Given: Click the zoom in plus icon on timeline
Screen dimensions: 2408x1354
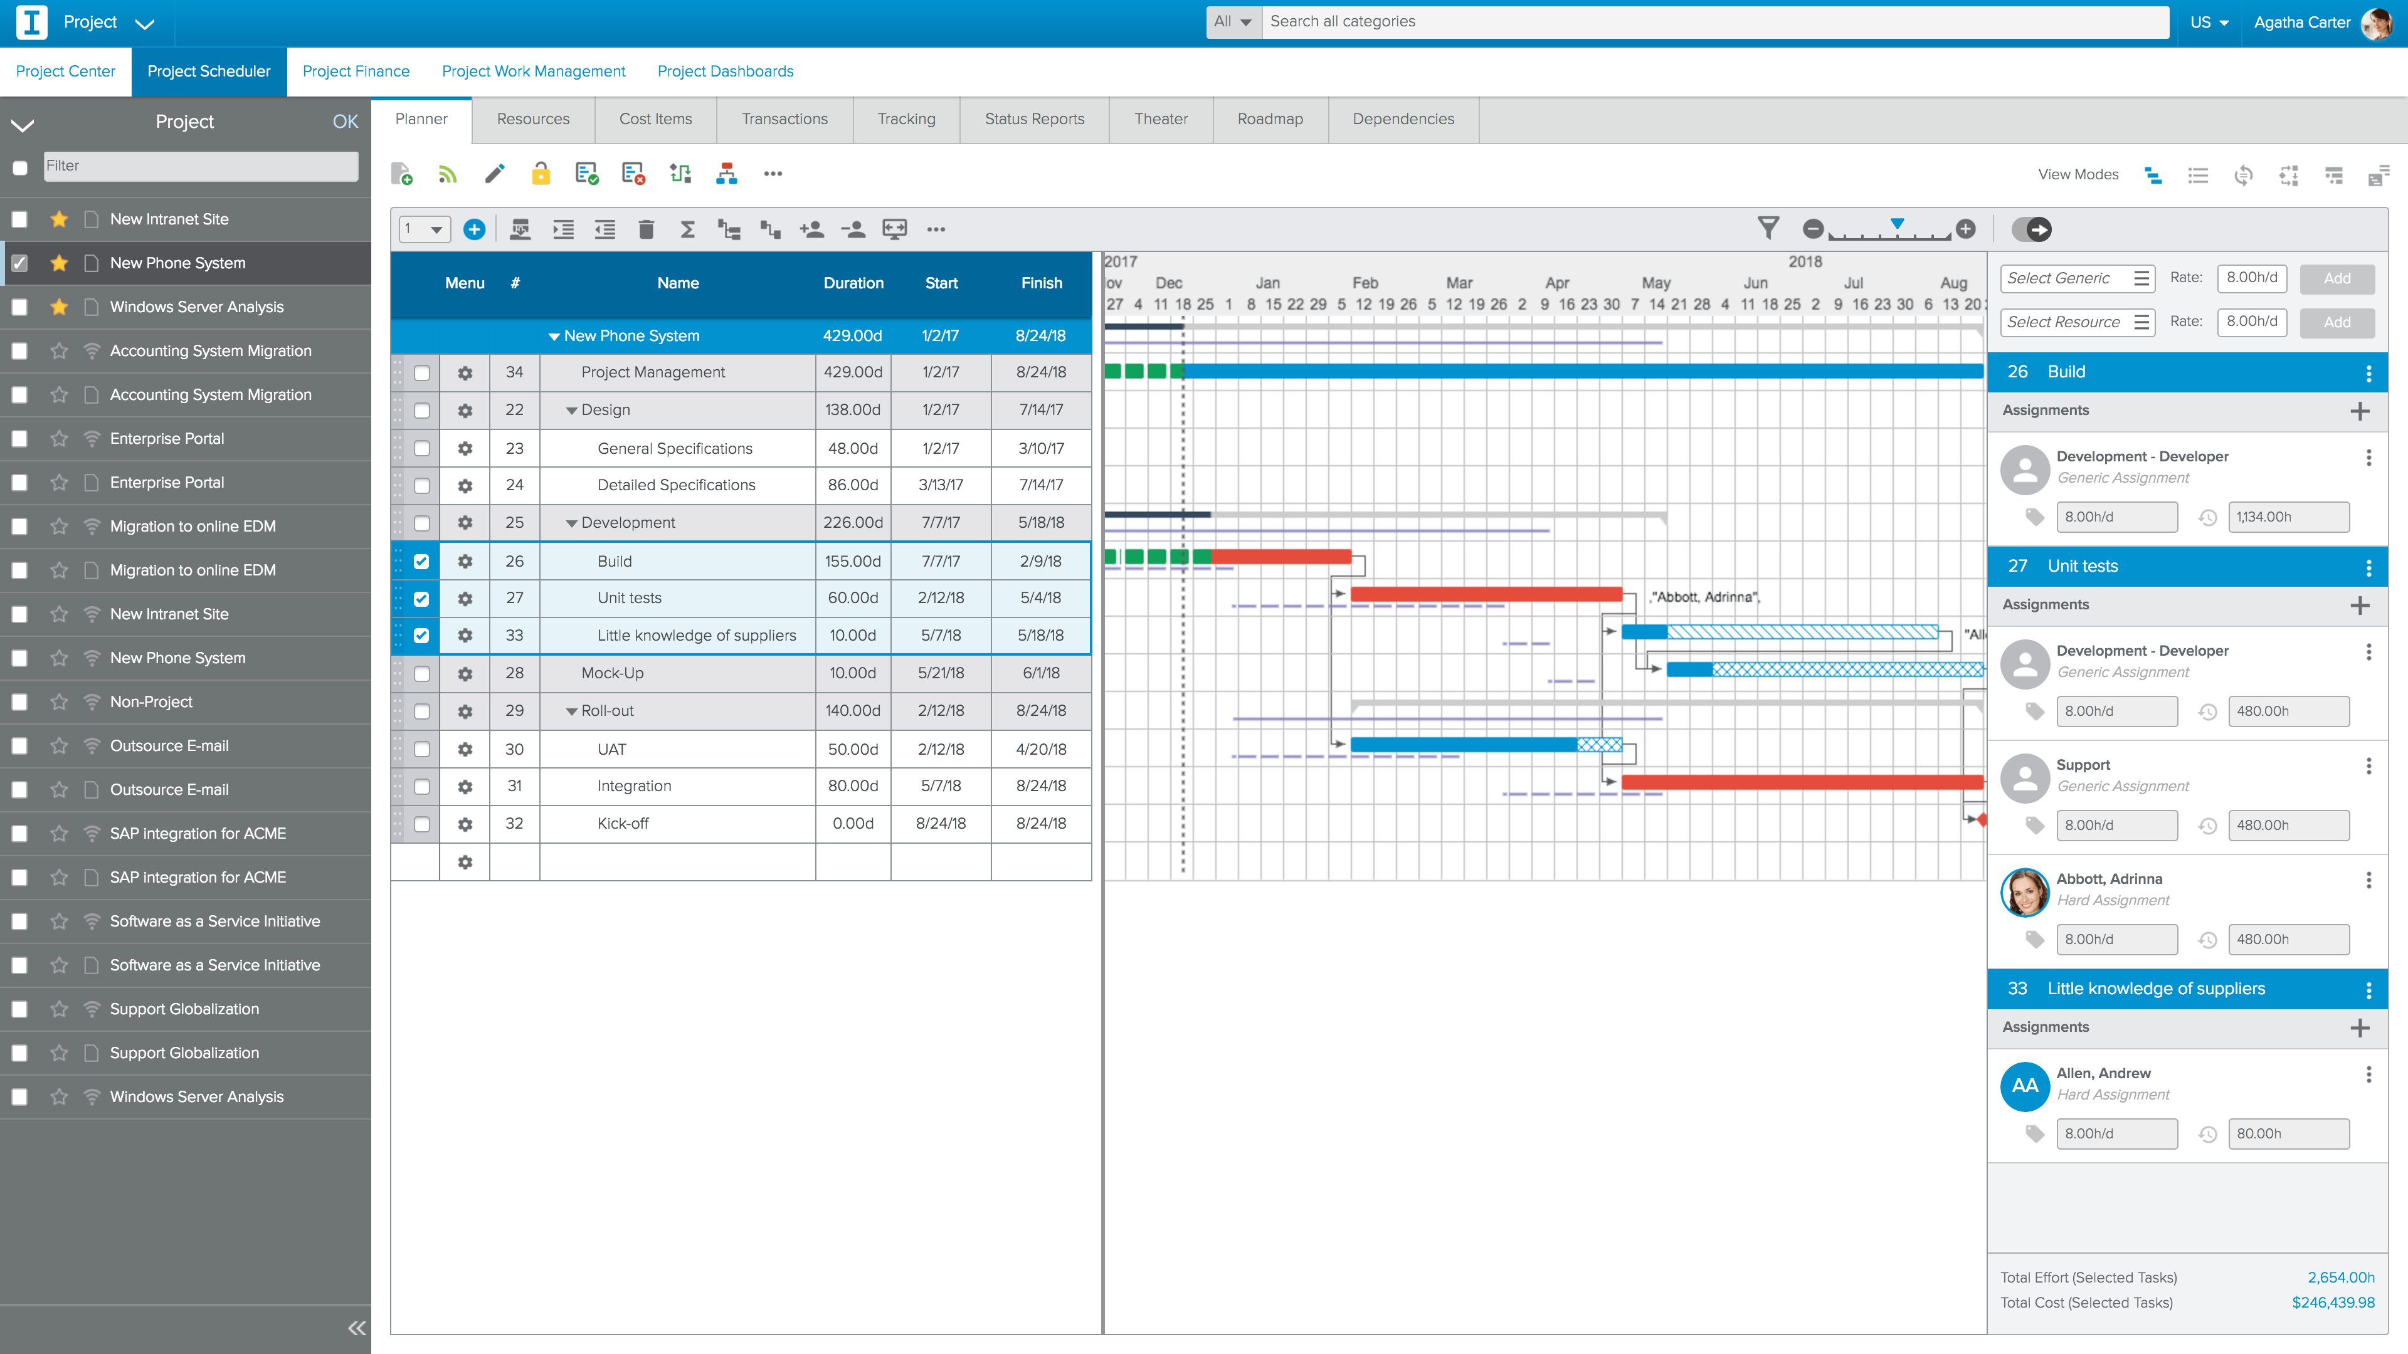Looking at the screenshot, I should (x=1966, y=229).
